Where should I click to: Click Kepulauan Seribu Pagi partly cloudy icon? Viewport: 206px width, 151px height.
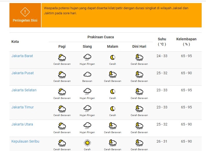(62, 143)
